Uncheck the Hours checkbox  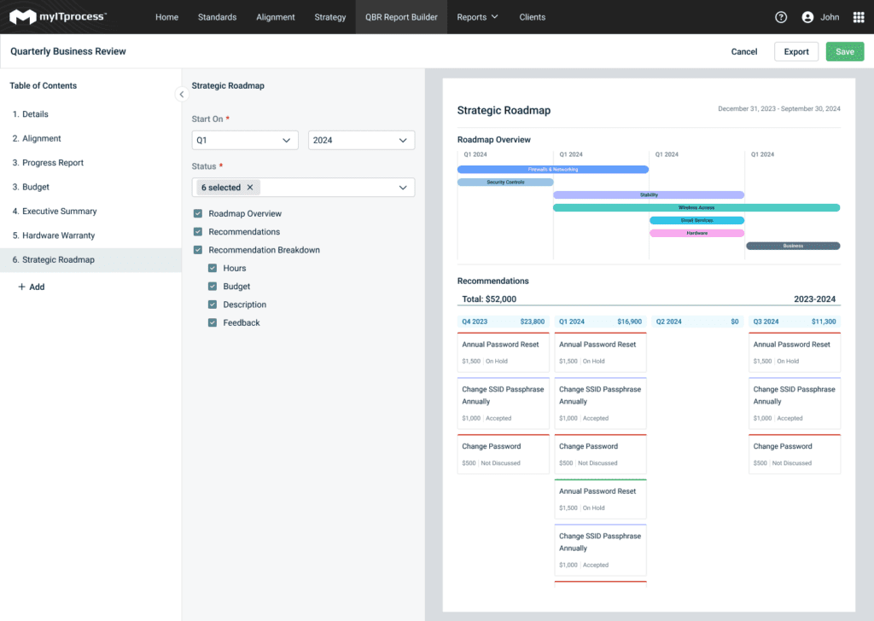pos(213,269)
